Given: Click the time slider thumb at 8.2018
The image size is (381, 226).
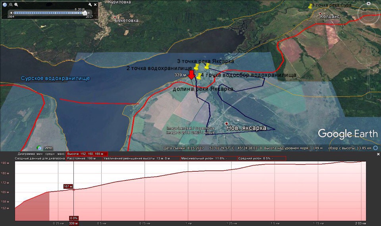Looking at the screenshot, I should click(85, 13).
